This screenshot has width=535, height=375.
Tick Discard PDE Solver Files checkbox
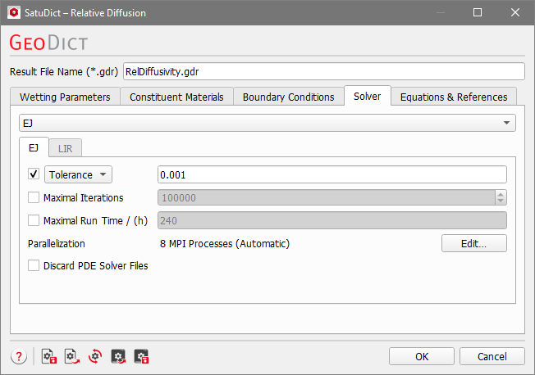34,265
